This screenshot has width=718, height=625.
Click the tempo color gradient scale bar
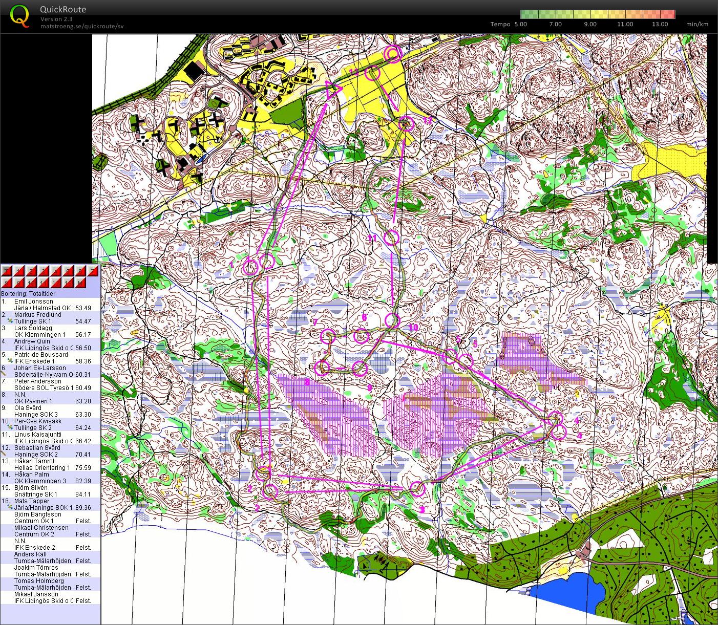pos(598,14)
